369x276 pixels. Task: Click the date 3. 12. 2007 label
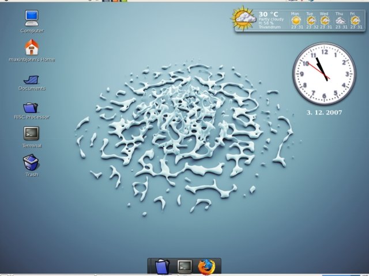tap(324, 113)
